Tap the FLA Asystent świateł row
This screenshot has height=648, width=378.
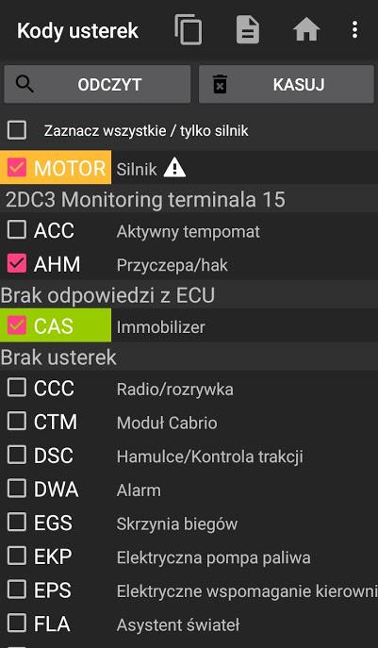pos(189,624)
